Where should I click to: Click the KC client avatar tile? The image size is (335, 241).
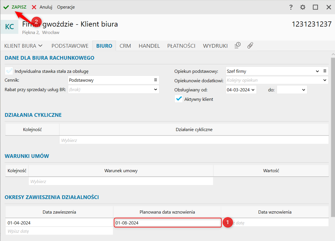[x=9, y=27]
